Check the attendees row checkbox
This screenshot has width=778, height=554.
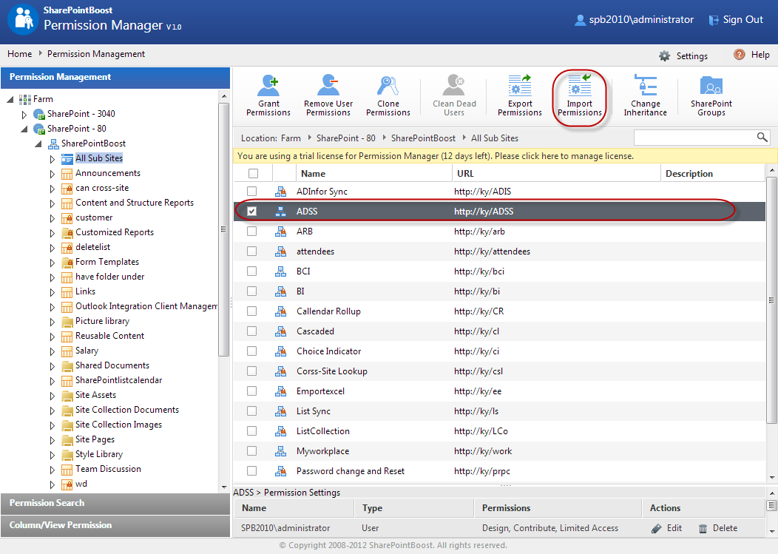point(252,251)
